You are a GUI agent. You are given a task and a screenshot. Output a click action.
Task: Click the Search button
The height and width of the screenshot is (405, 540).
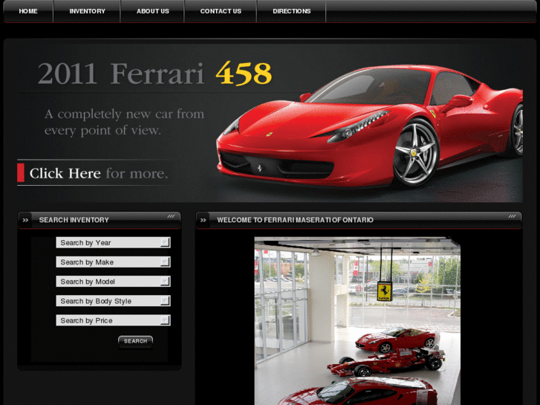[x=136, y=341]
